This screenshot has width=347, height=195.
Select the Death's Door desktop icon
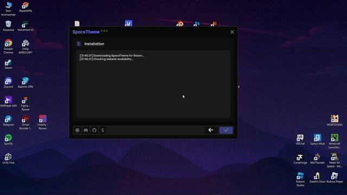317,178
